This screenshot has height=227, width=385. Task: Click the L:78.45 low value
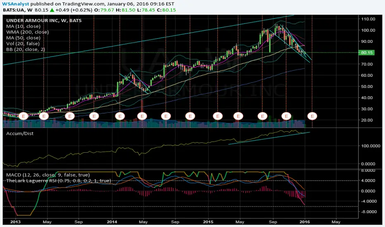146,10
